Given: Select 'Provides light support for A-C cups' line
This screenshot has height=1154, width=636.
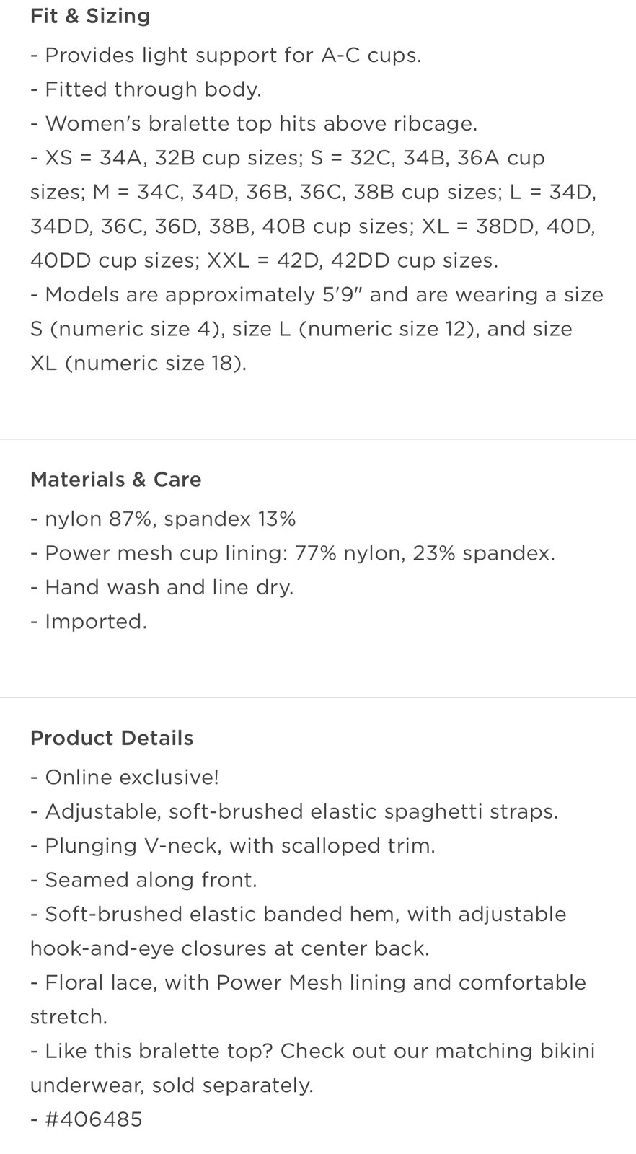Looking at the screenshot, I should coord(226,56).
